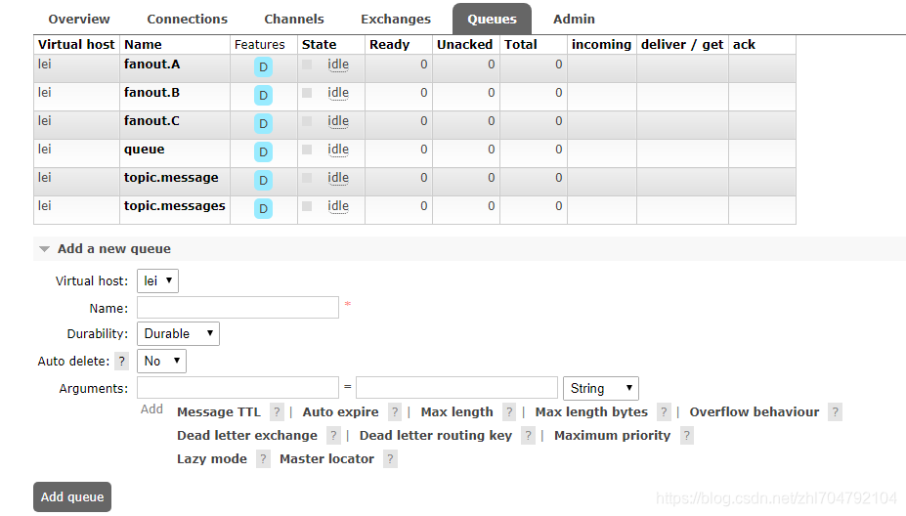Open help icon next to Max length bytes
906x516 pixels.
point(664,412)
